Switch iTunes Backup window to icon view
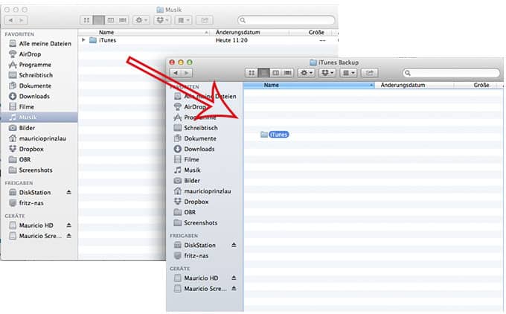Viewport: 506px width, 314px height. click(x=252, y=73)
